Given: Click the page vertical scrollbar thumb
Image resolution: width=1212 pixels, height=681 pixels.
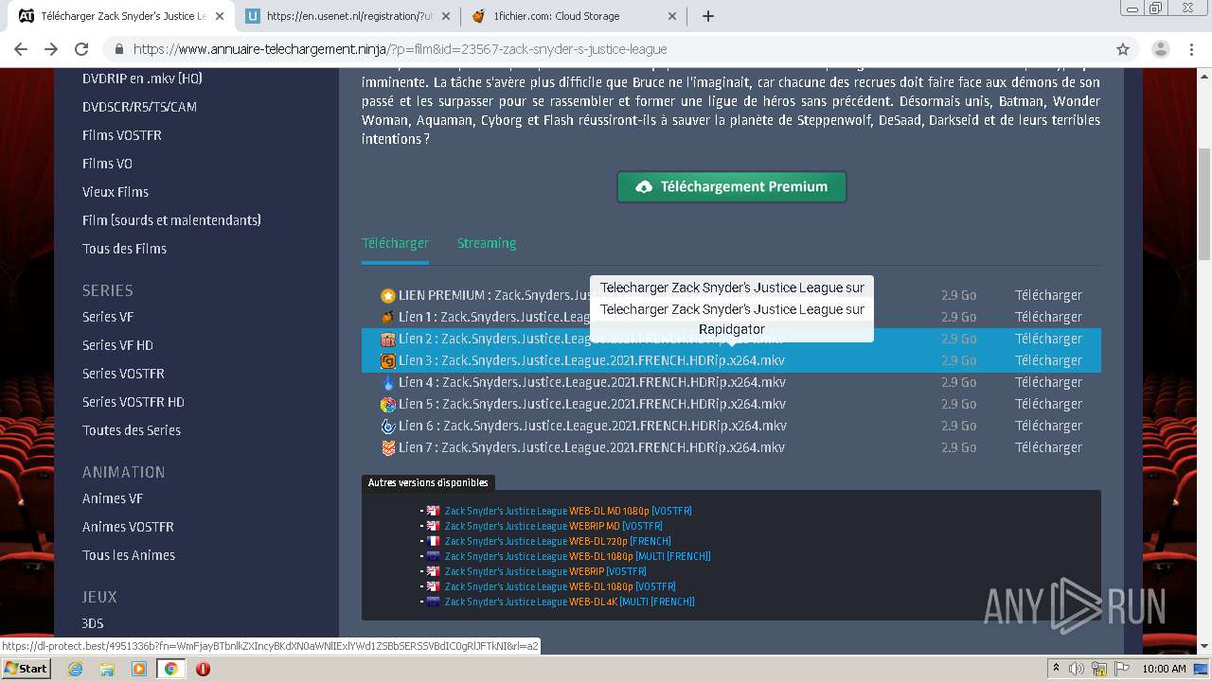Looking at the screenshot, I should click(1204, 203).
